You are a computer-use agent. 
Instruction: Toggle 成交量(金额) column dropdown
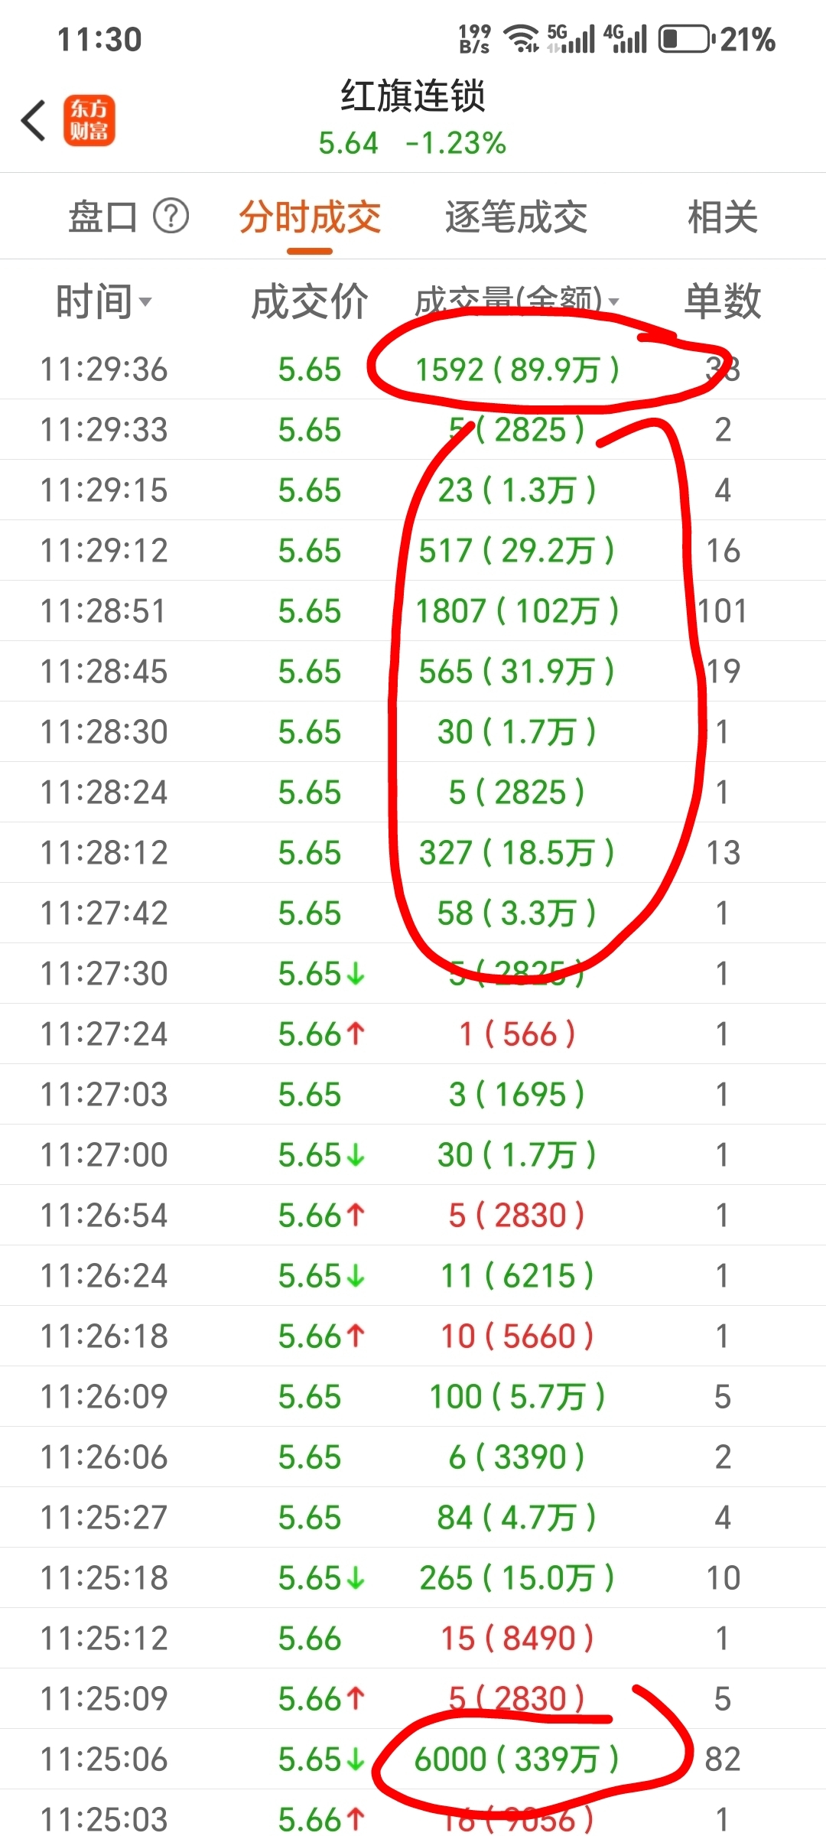pos(516,301)
